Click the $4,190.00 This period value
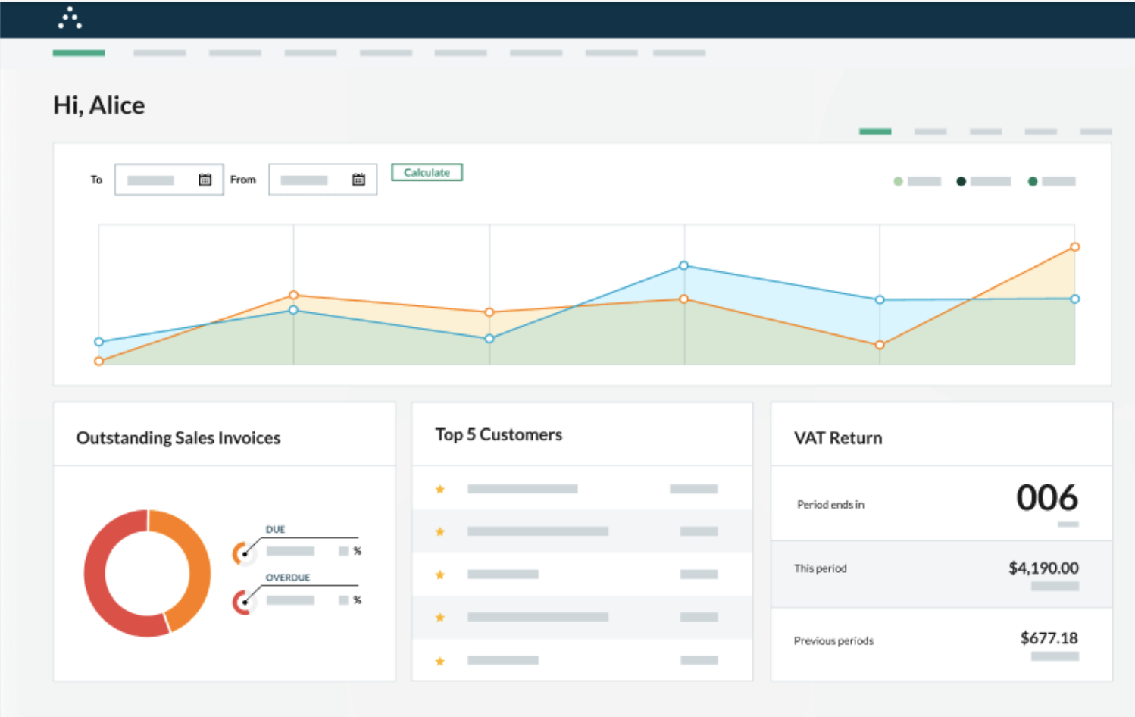Viewport: 1135px width, 717px height. pos(1043,568)
